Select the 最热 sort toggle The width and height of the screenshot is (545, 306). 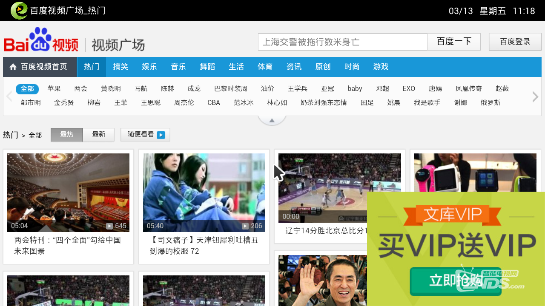[x=67, y=134]
